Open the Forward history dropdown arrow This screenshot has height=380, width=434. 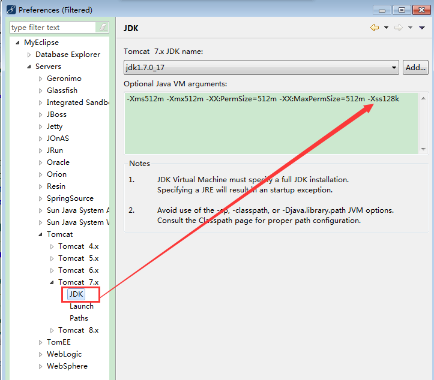pyautogui.click(x=410, y=28)
